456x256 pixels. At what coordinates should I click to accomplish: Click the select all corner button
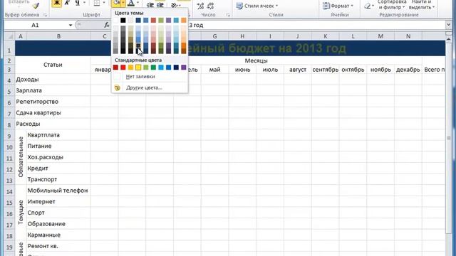pos(9,36)
